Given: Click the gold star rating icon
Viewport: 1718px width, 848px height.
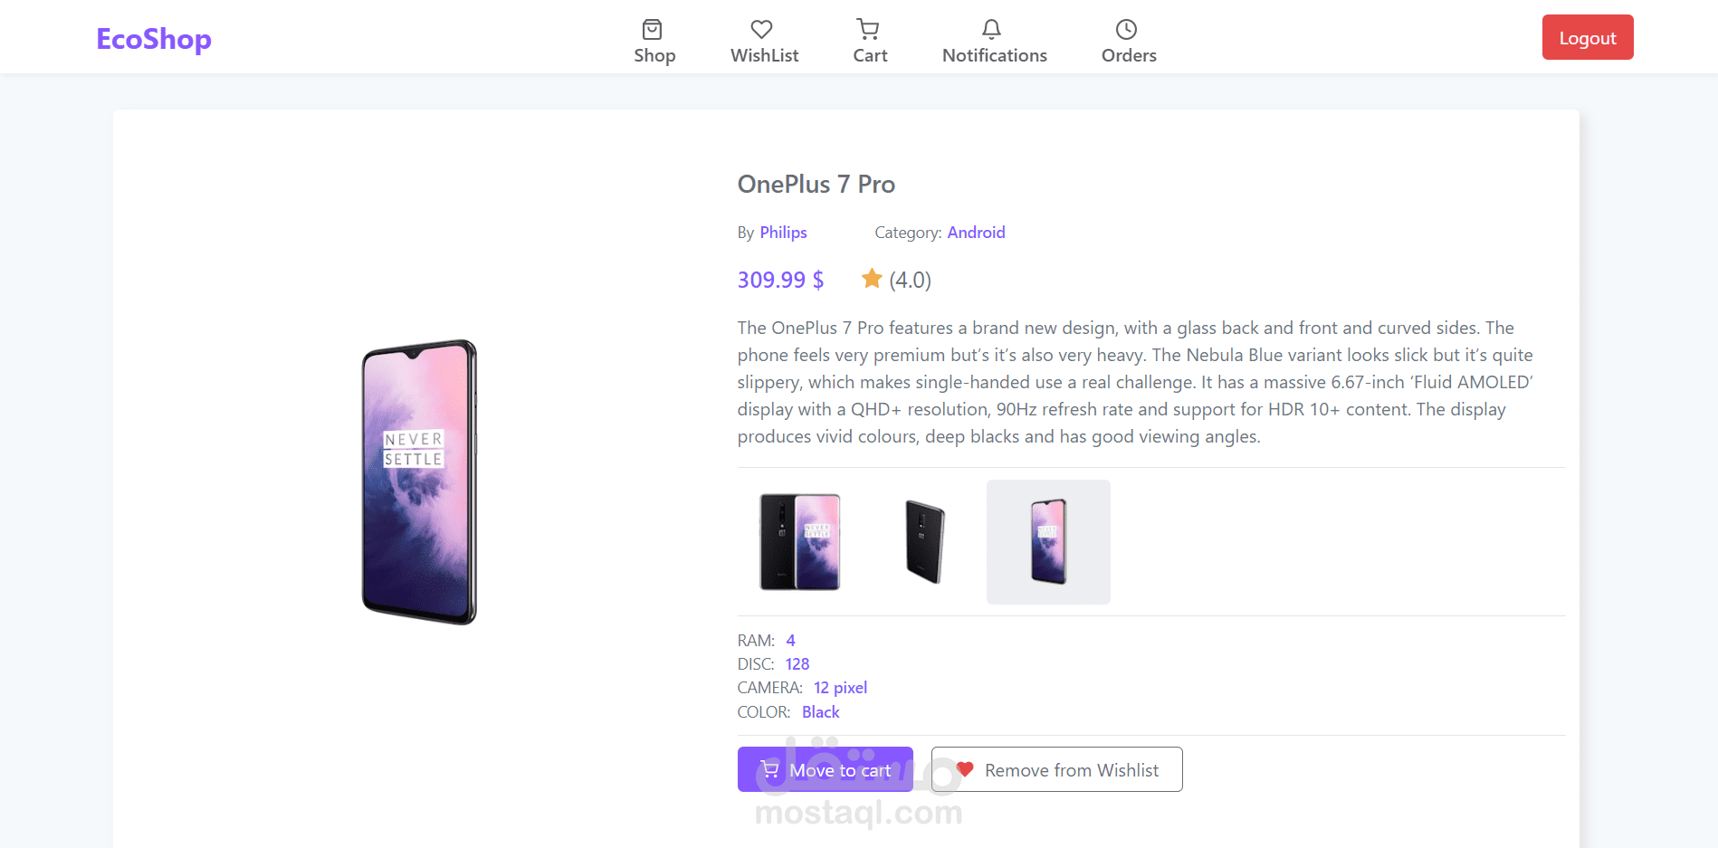Looking at the screenshot, I should click(x=872, y=279).
